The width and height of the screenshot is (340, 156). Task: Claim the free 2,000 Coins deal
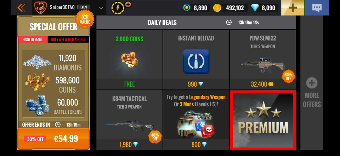pyautogui.click(x=129, y=60)
